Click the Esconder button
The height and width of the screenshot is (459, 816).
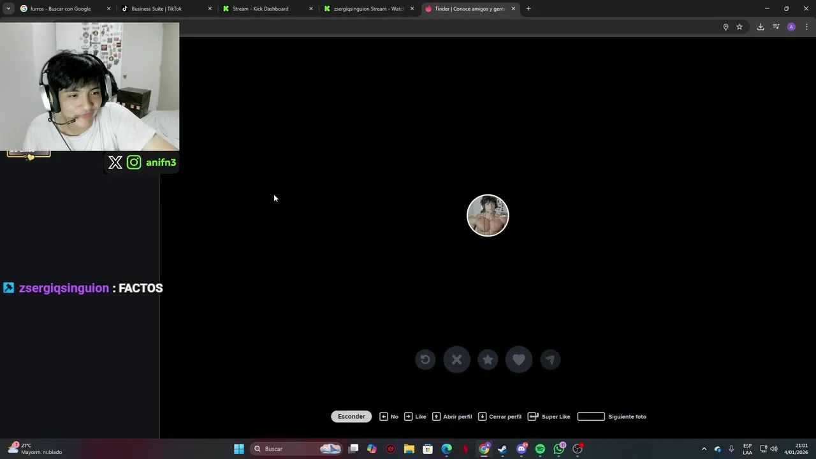351,416
